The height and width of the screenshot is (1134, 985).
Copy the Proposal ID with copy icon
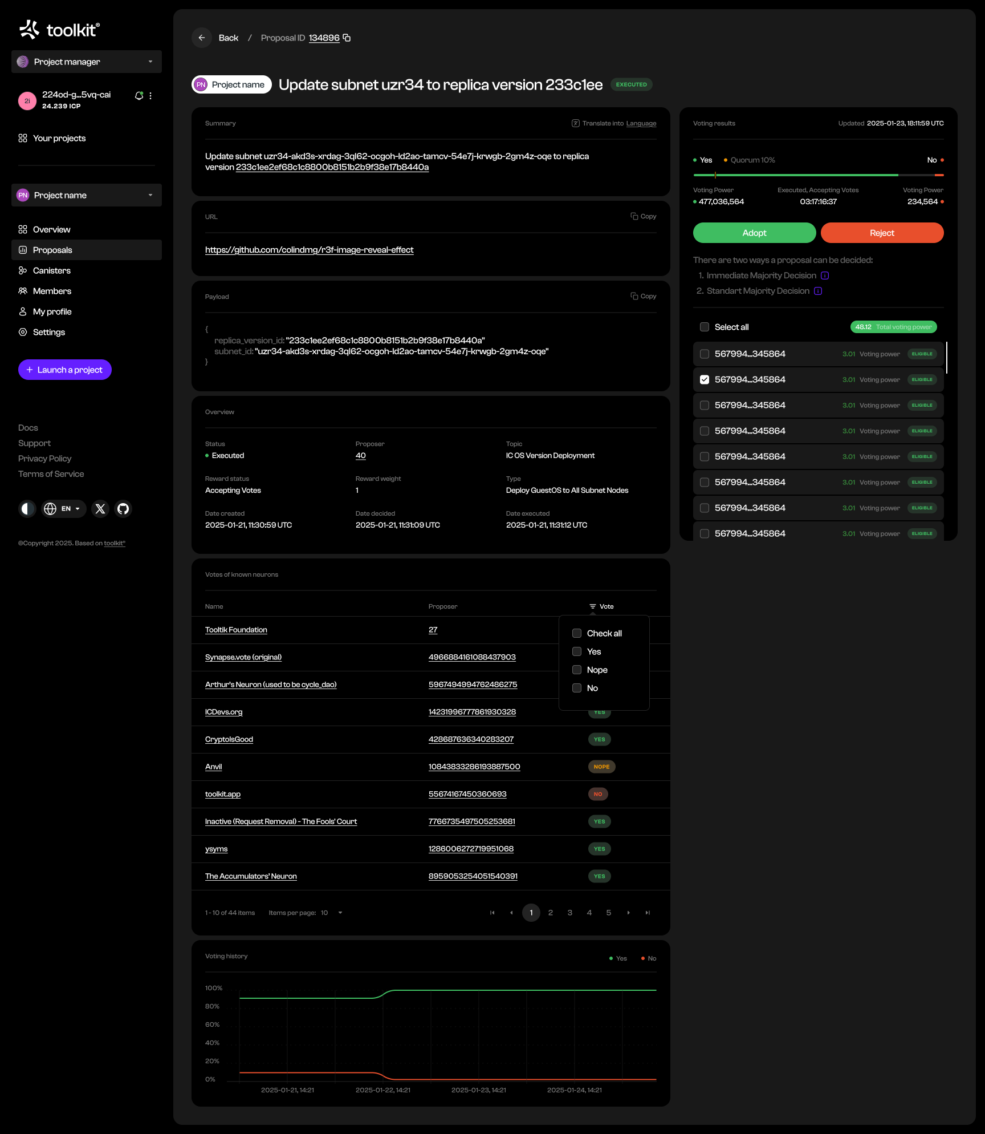tap(347, 38)
